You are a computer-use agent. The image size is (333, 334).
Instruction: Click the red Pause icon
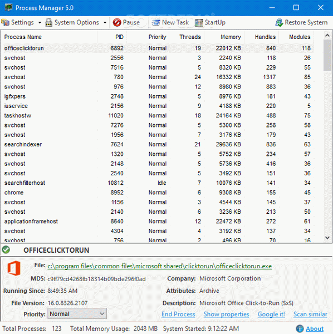pyautogui.click(x=117, y=22)
